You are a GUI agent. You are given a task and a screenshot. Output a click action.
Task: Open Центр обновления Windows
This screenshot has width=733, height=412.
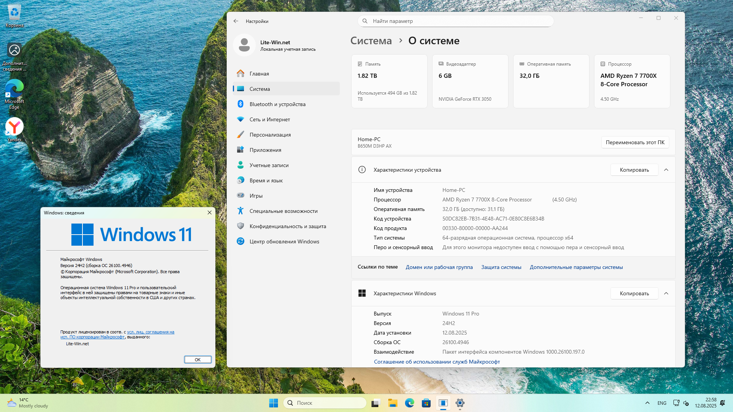point(284,241)
